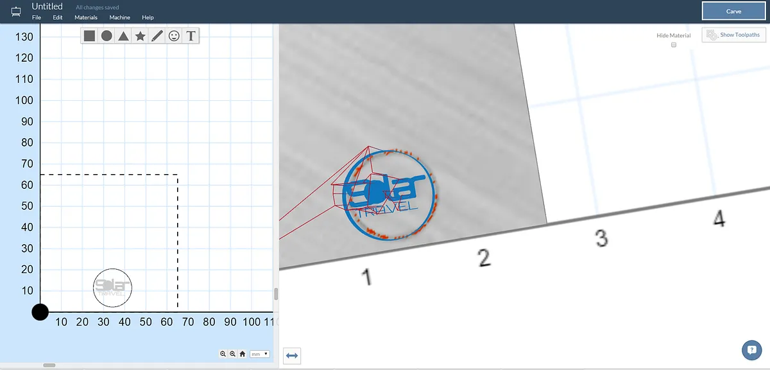
Task: Open the Machine menu
Action: 119,17
